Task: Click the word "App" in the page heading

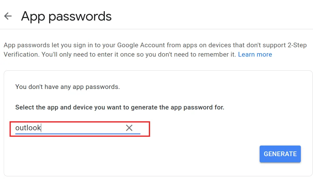Action: click(33, 16)
